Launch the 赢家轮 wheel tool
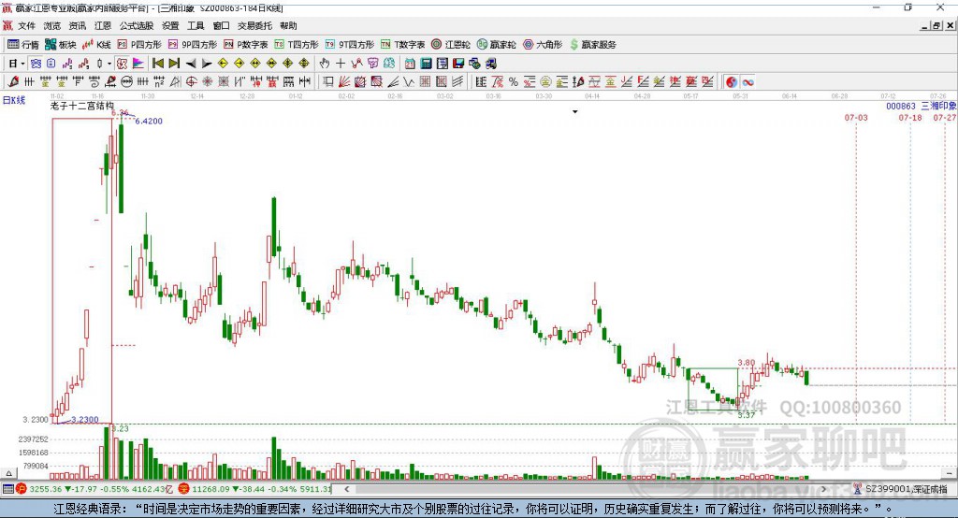This screenshot has width=958, height=518. pos(497,45)
